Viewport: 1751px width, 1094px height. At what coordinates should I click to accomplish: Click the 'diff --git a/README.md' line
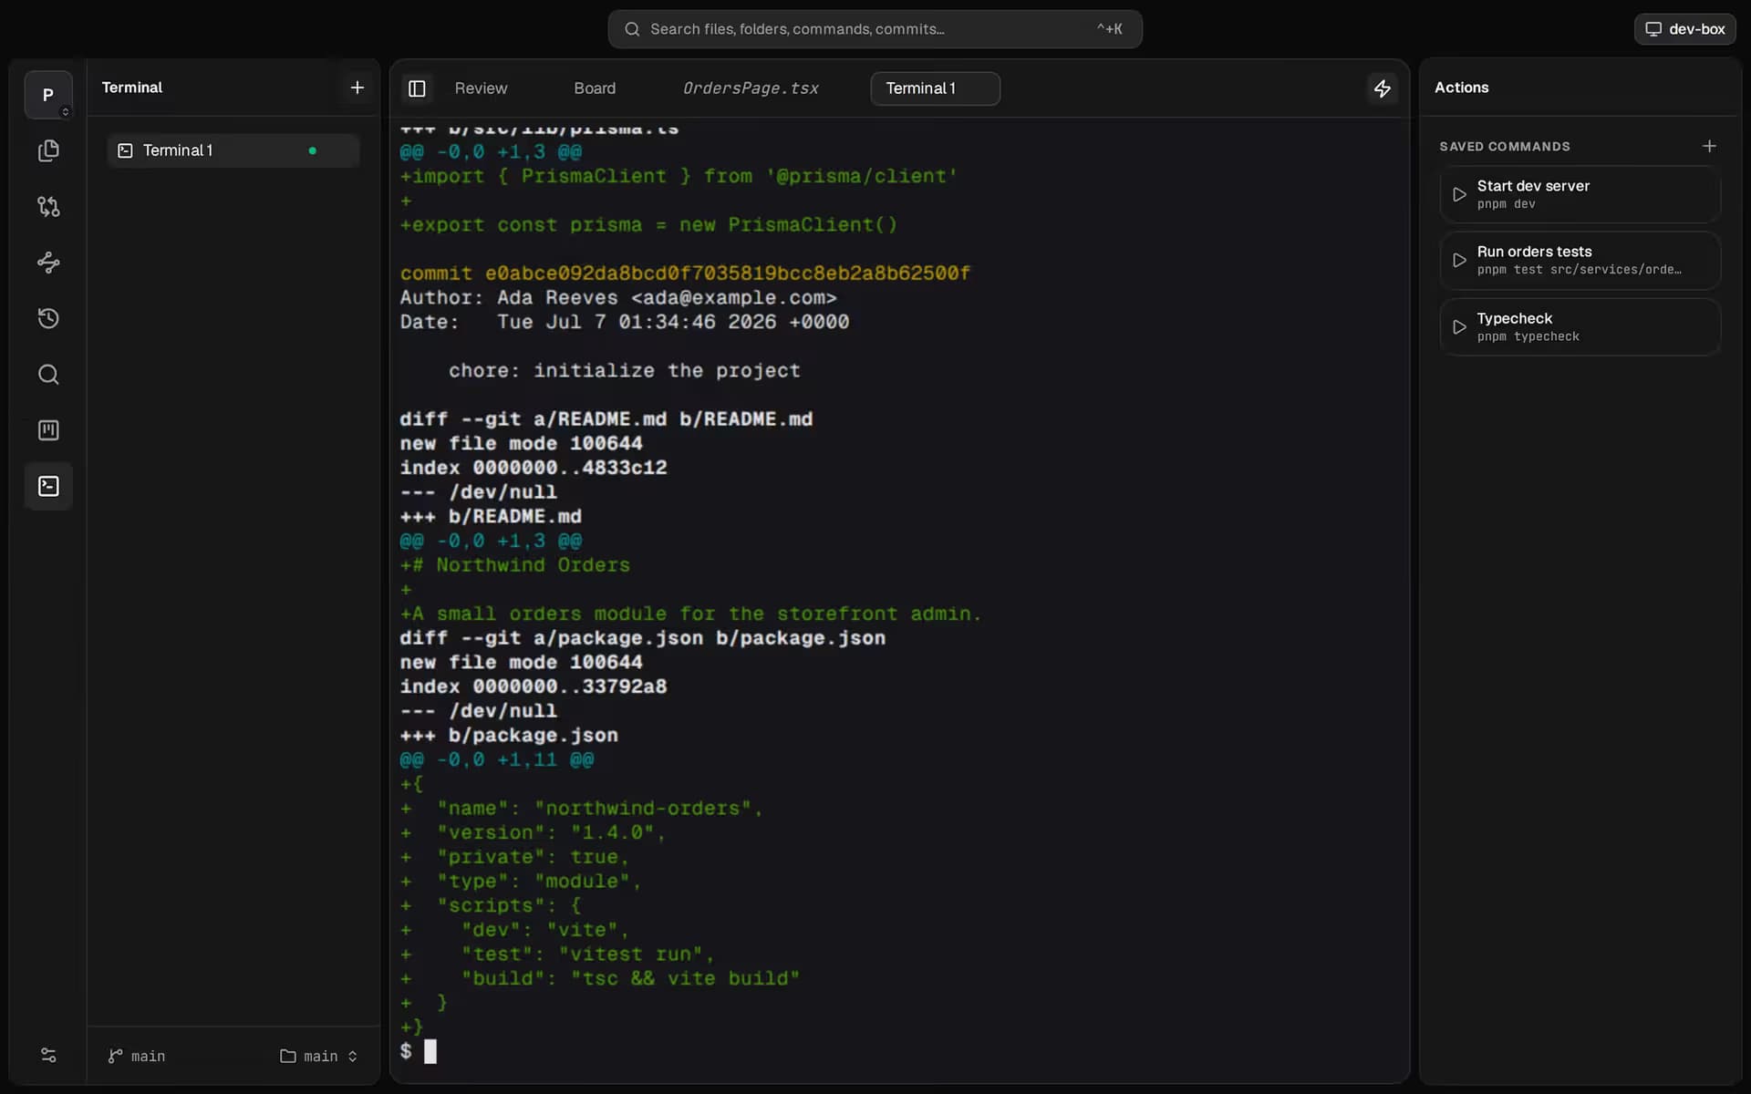pyautogui.click(x=606, y=419)
